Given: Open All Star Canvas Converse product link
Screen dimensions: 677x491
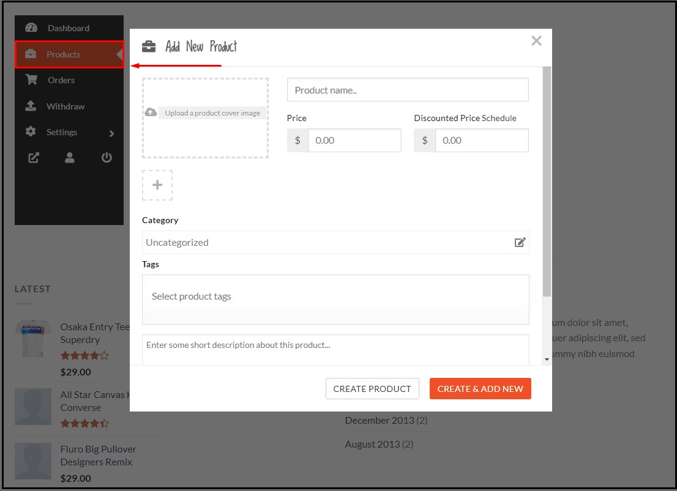Looking at the screenshot, I should pos(95,401).
